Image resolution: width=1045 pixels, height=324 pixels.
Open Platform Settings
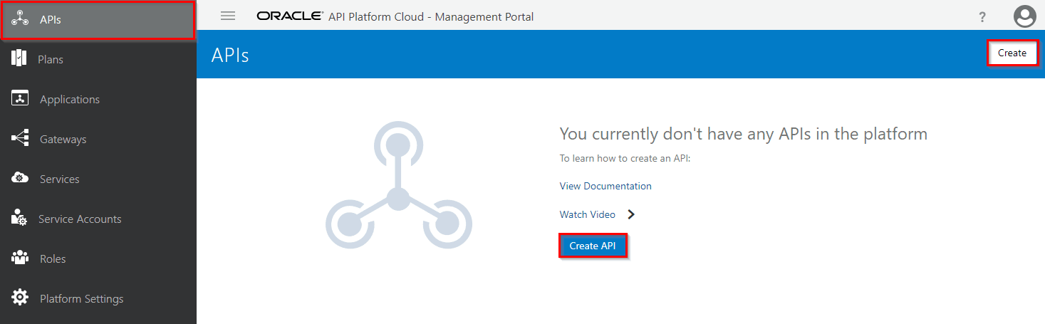click(98, 299)
